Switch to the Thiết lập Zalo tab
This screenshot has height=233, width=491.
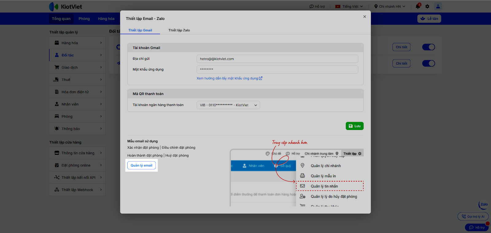(x=179, y=30)
